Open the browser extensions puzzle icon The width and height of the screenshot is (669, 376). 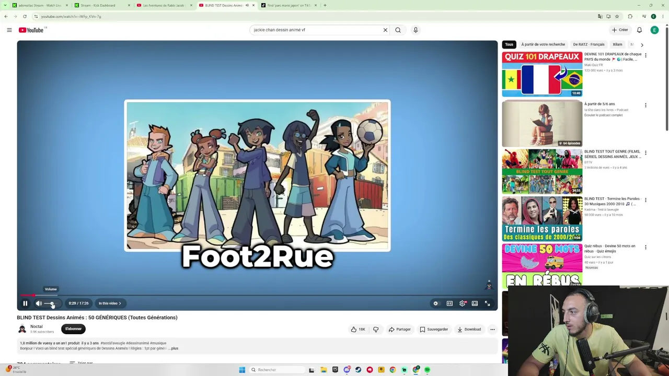click(630, 16)
